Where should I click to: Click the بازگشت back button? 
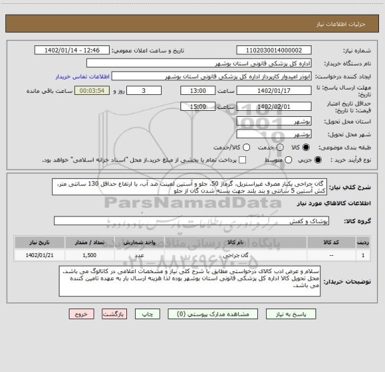[x=114, y=314]
